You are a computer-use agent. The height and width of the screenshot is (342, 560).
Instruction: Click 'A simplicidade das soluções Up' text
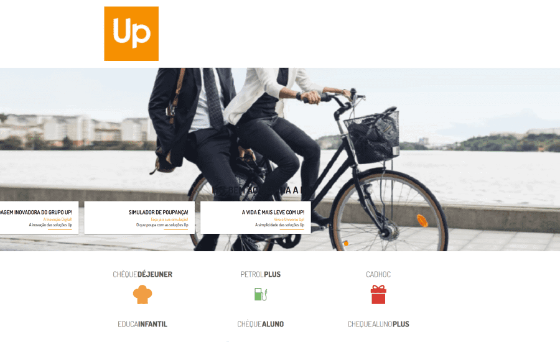(x=279, y=225)
